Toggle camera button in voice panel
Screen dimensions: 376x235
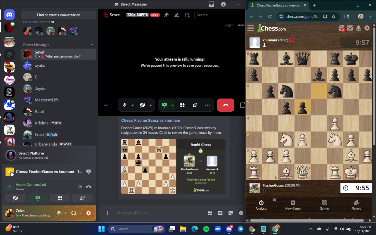[x=15, y=198]
